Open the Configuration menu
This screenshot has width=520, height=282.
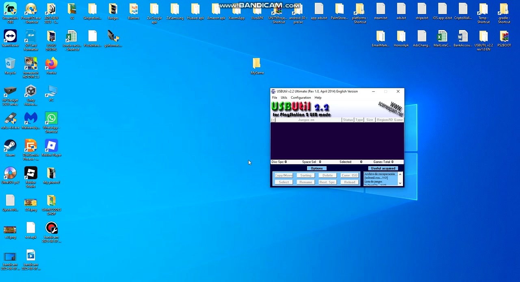301,98
